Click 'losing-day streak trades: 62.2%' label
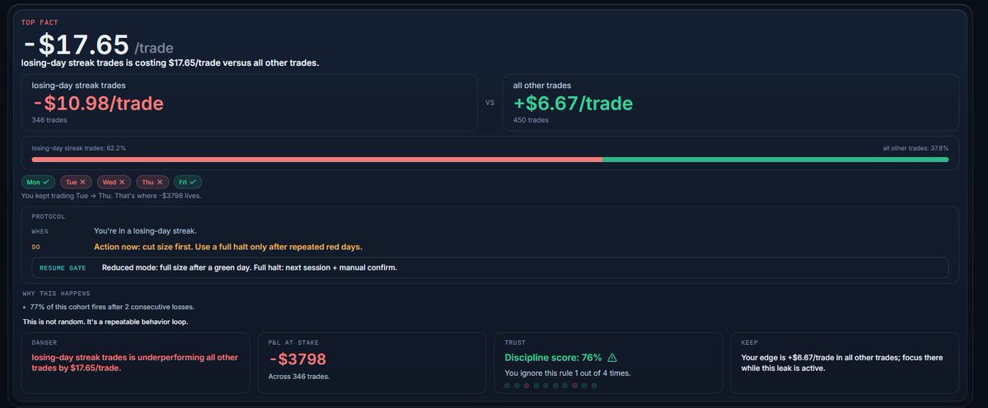Image resolution: width=988 pixels, height=408 pixels. pyautogui.click(x=79, y=148)
